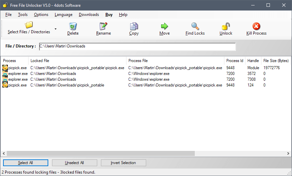This screenshot has width=292, height=176.
Task: Sort by the Handle column header
Action: 253,61
